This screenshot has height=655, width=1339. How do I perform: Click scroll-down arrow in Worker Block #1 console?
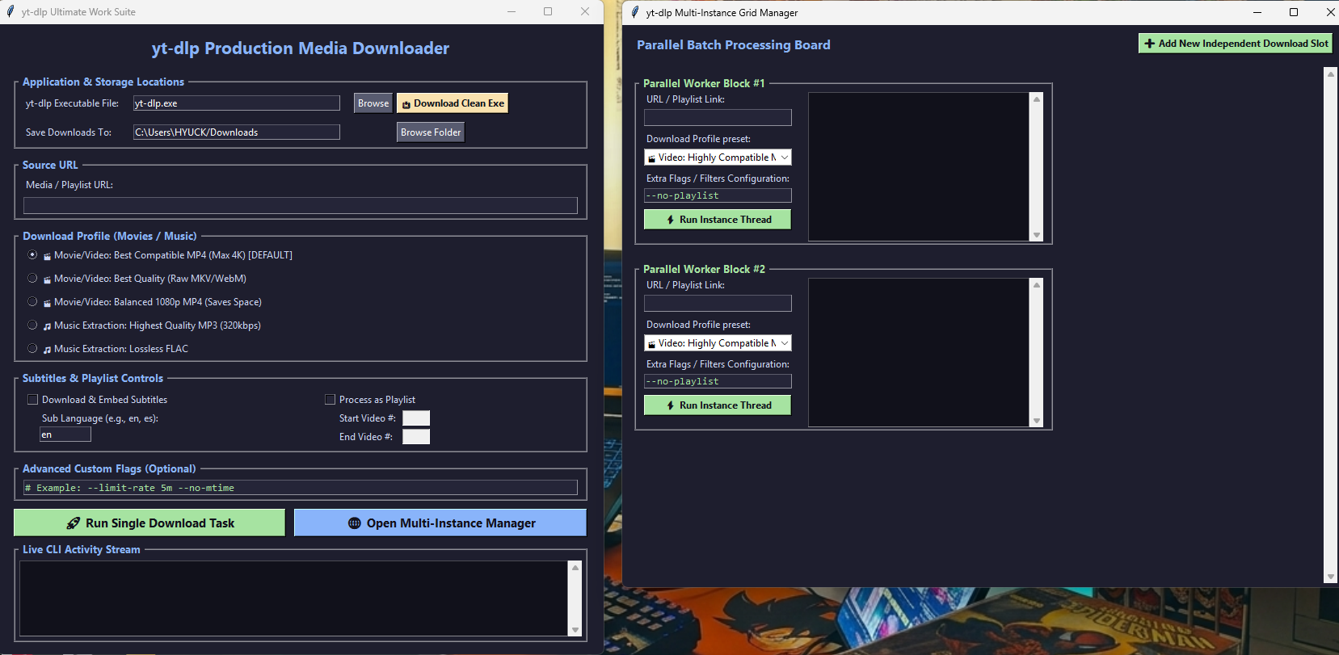pos(1037,235)
